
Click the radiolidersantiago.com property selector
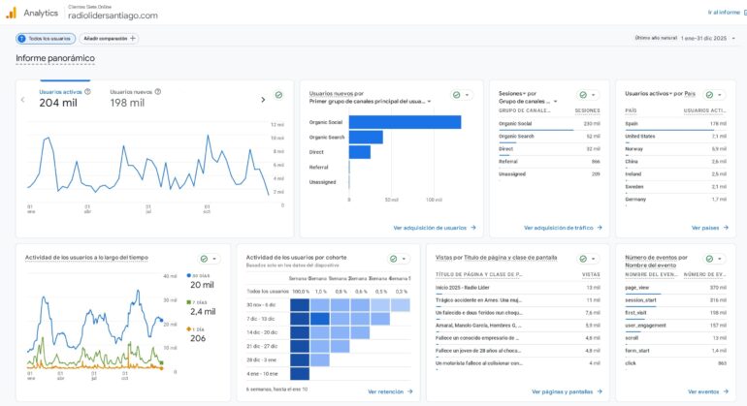[113, 16]
